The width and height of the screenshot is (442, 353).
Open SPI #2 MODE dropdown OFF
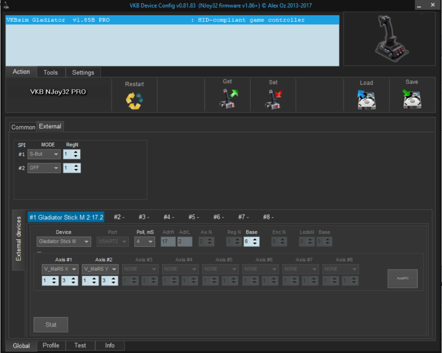pos(44,168)
